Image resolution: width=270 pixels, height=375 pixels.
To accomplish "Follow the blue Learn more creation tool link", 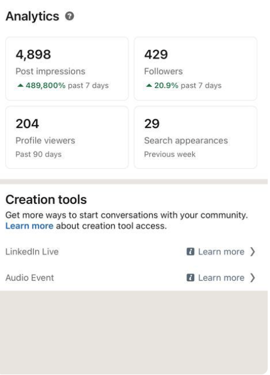I will (x=29, y=226).
